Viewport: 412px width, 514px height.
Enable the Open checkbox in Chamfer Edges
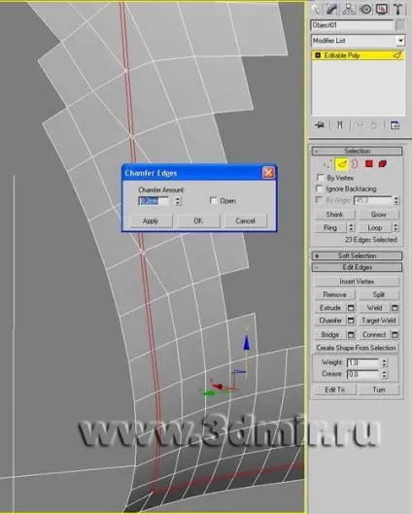(x=214, y=200)
